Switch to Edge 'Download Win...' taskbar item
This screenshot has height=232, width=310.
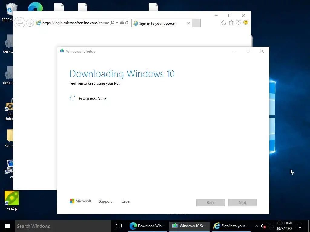point(147,226)
